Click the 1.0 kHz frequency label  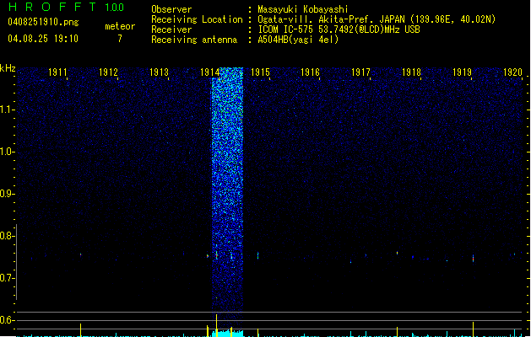coord(6,152)
